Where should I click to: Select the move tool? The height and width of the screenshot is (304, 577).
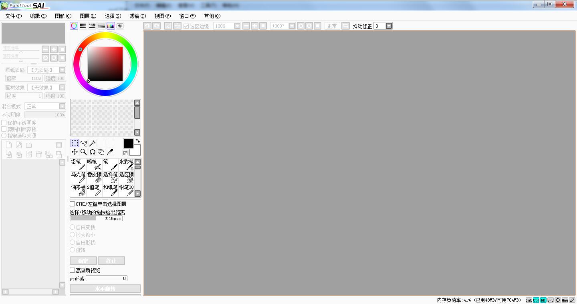coord(75,152)
